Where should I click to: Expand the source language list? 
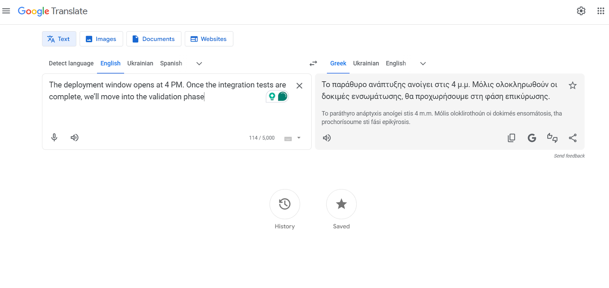pos(199,64)
